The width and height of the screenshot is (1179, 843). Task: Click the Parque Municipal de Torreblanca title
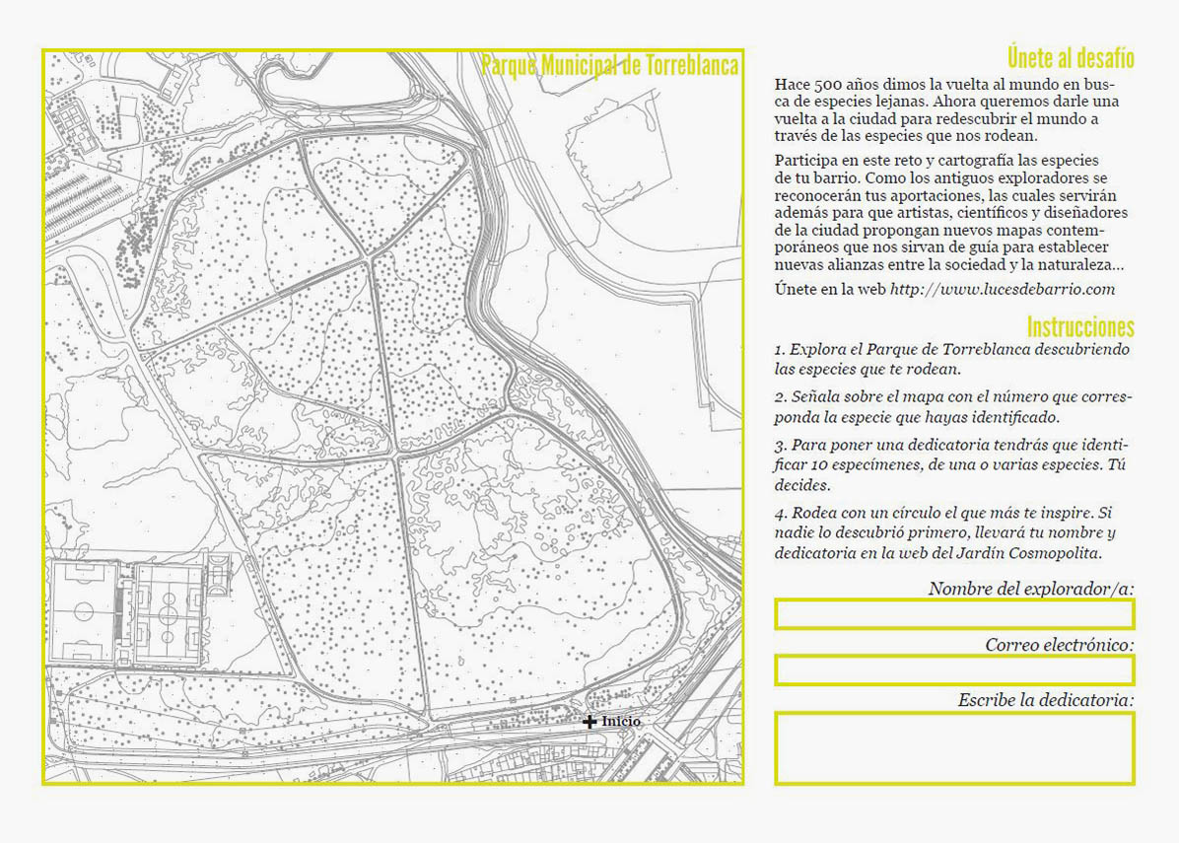(x=609, y=67)
